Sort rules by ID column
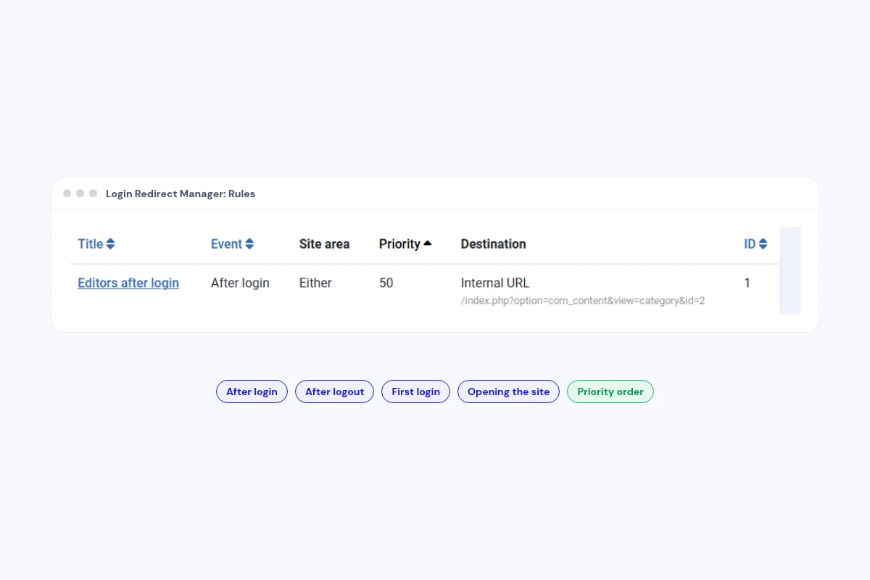The width and height of the screenshot is (870, 580). 755,244
